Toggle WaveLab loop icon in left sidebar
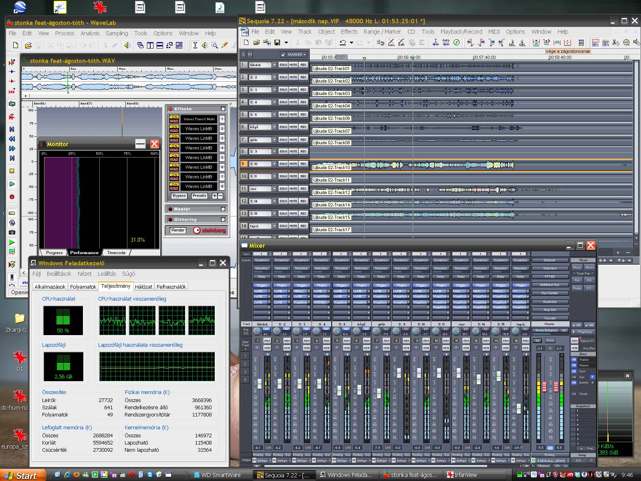 tap(12, 103)
